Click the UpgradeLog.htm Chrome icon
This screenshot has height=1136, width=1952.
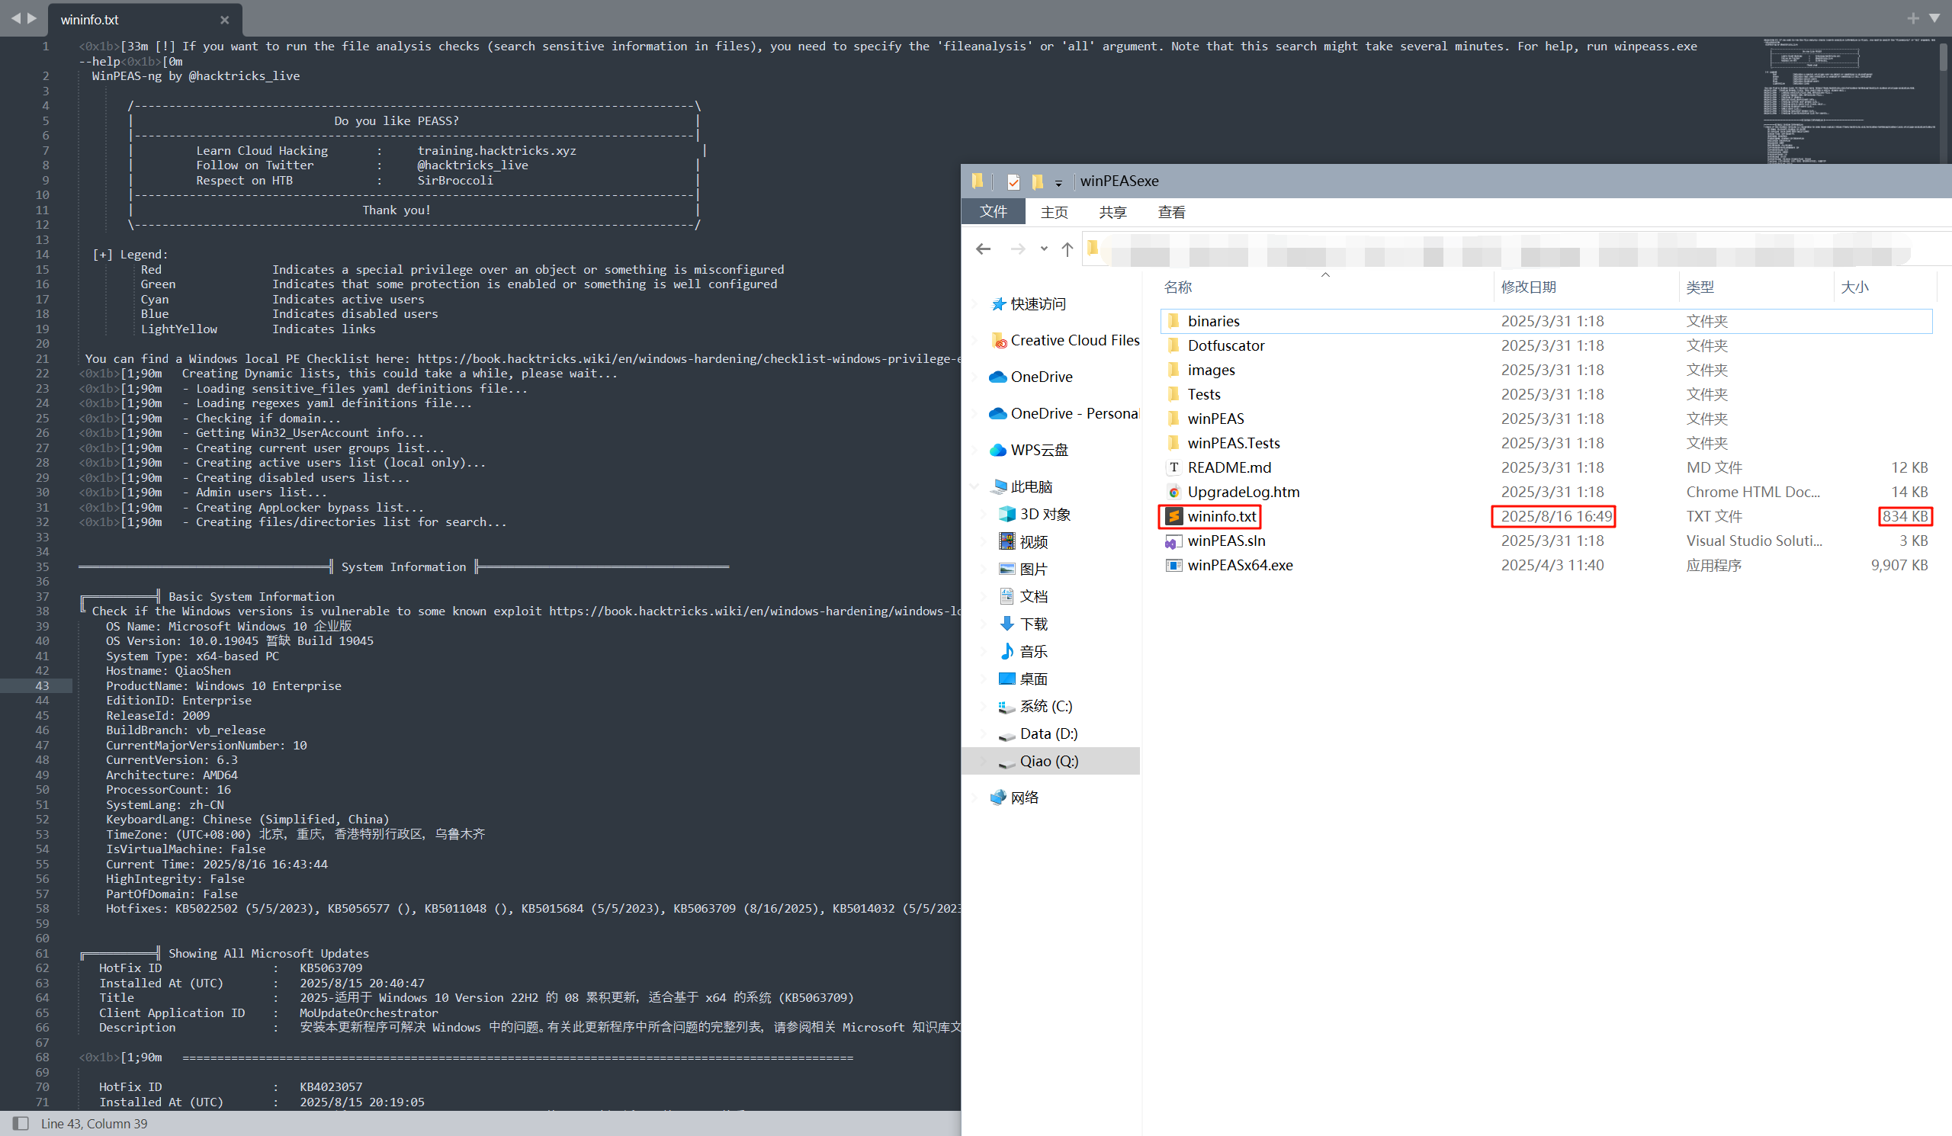pyautogui.click(x=1173, y=493)
